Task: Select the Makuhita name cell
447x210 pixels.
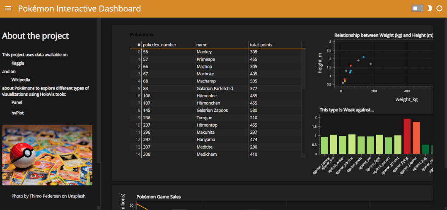Action: (222, 132)
